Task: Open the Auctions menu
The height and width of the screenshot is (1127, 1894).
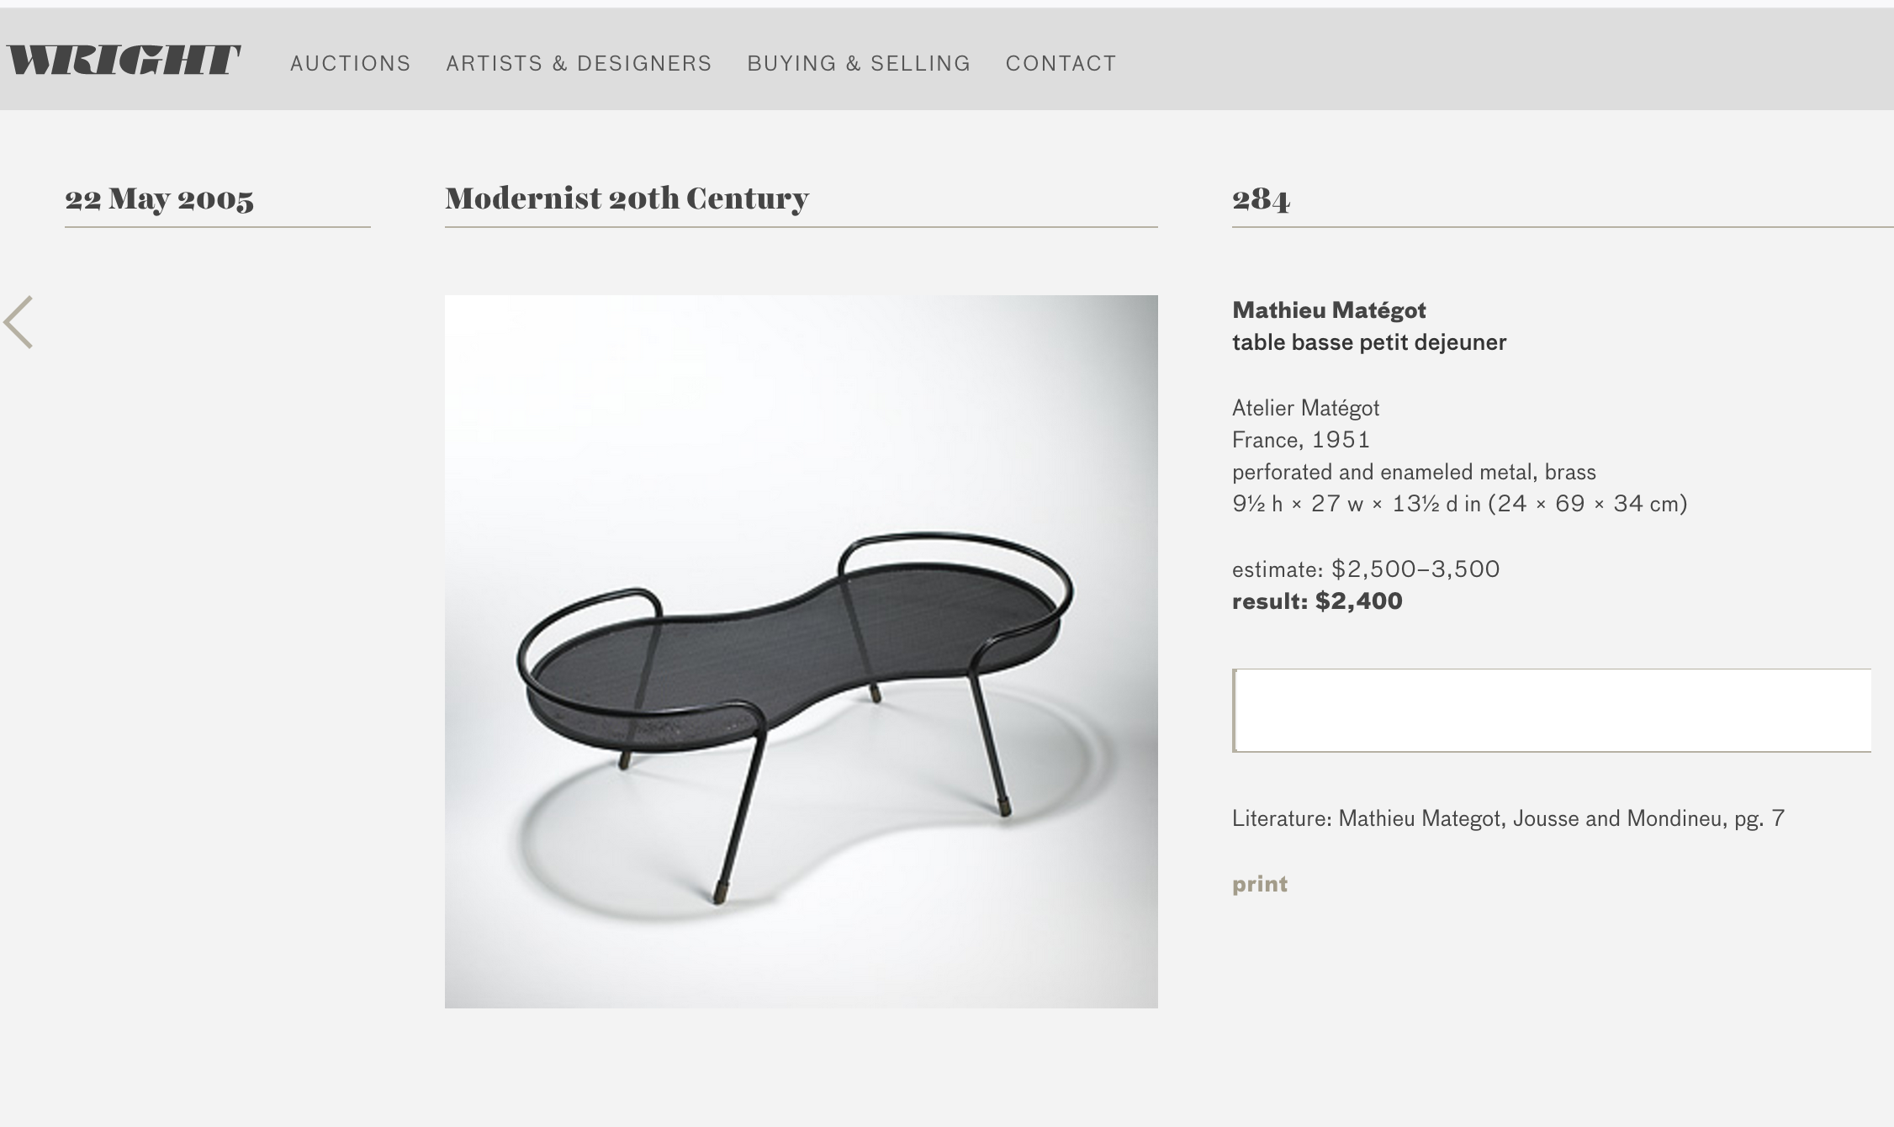Action: [x=351, y=63]
